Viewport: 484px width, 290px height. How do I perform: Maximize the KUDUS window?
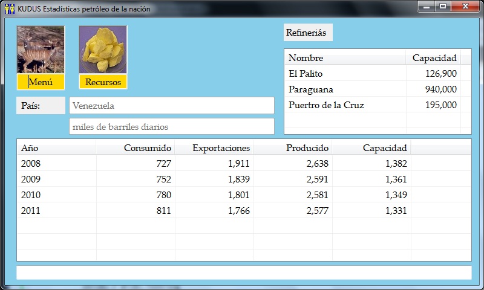pyautogui.click(x=443, y=7)
